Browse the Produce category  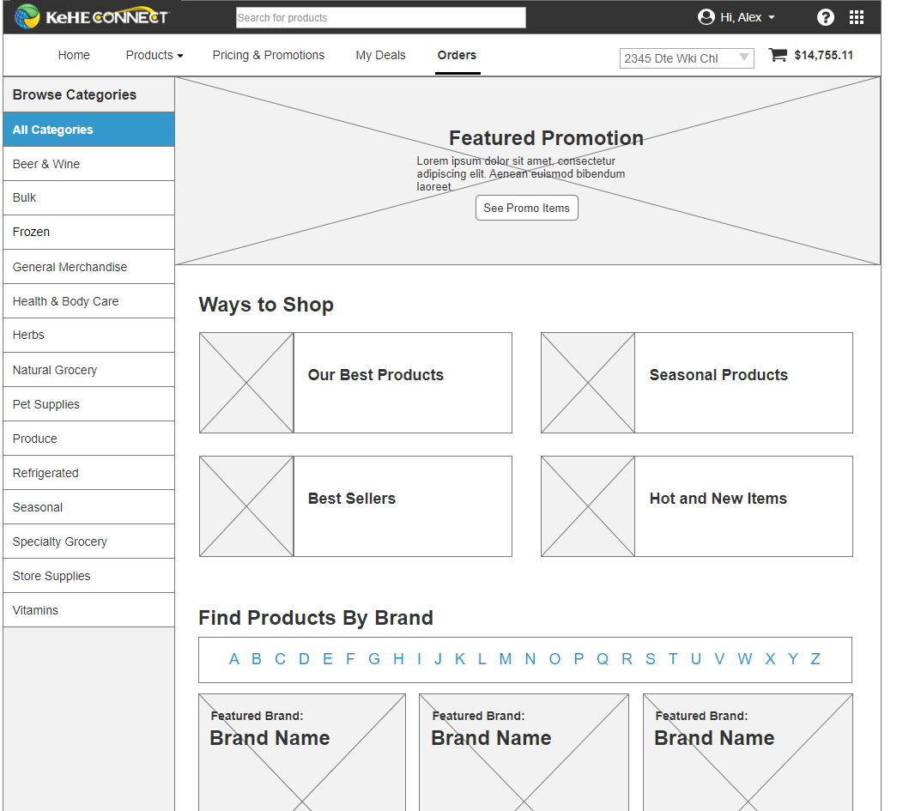(x=88, y=439)
